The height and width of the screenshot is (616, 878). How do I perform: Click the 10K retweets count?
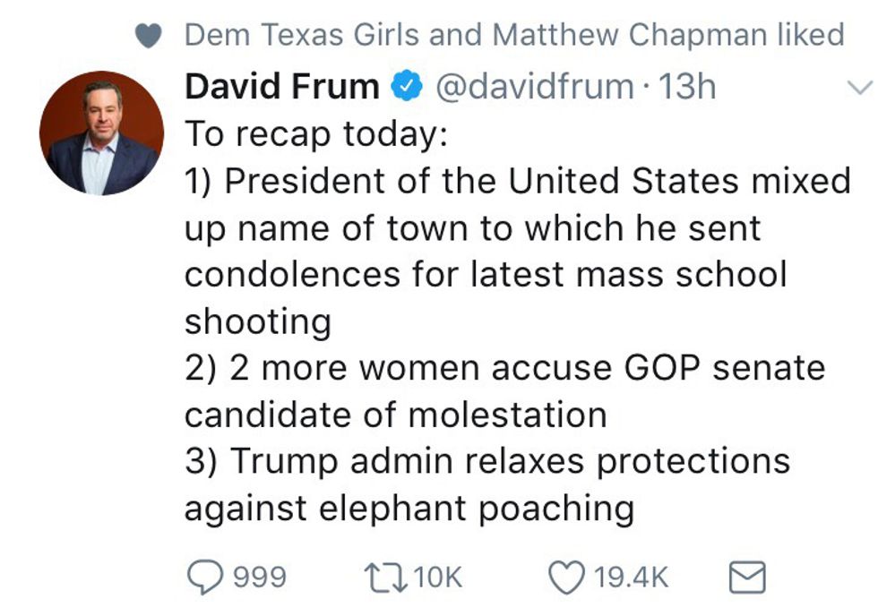(x=438, y=577)
